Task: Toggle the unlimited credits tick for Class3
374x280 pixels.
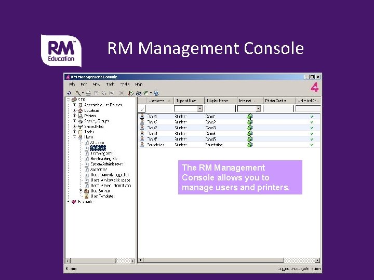Action: pos(312,128)
